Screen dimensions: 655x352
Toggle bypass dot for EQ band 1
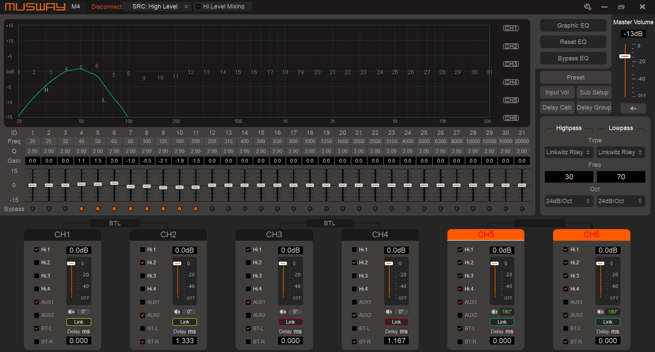click(x=32, y=208)
